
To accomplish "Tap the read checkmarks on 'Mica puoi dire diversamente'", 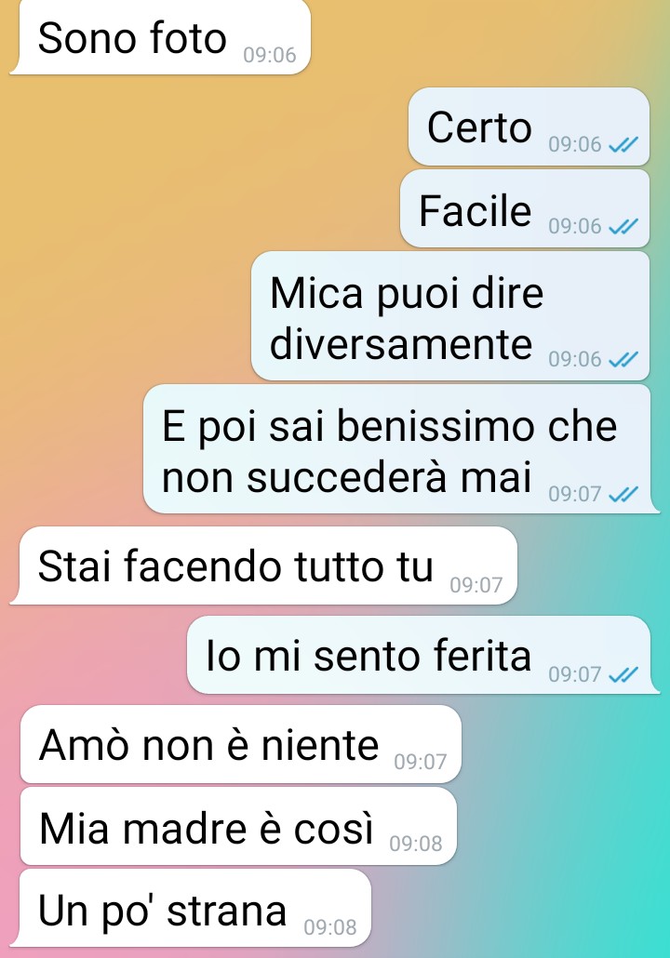I will pyautogui.click(x=623, y=359).
